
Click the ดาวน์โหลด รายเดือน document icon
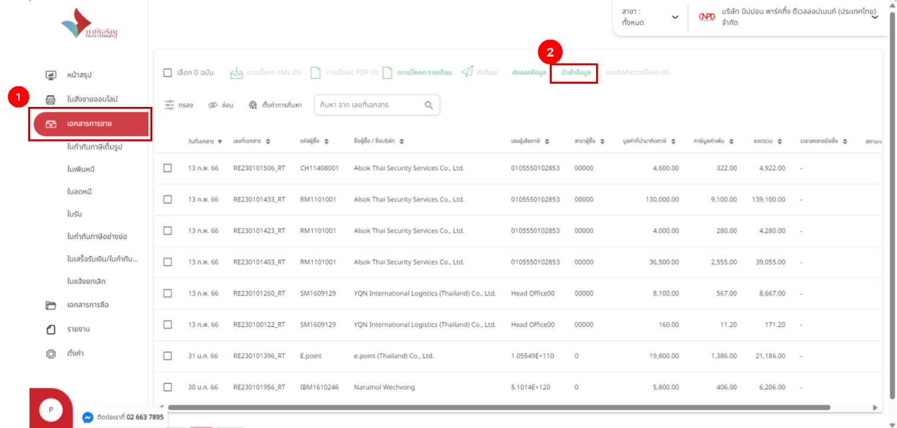pyautogui.click(x=388, y=73)
